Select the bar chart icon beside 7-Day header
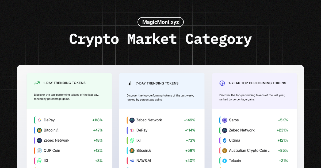The height and width of the screenshot is (168, 321). click(129, 83)
